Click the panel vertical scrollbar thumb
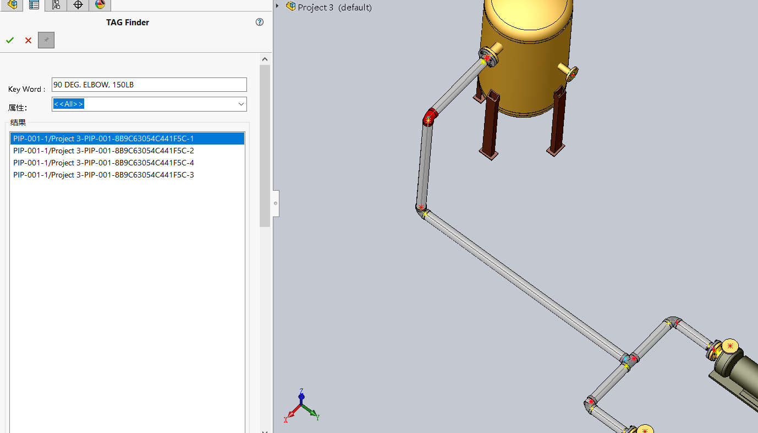The image size is (758, 433). click(x=265, y=146)
